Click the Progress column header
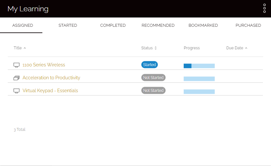The height and width of the screenshot is (166, 271). pos(192,48)
